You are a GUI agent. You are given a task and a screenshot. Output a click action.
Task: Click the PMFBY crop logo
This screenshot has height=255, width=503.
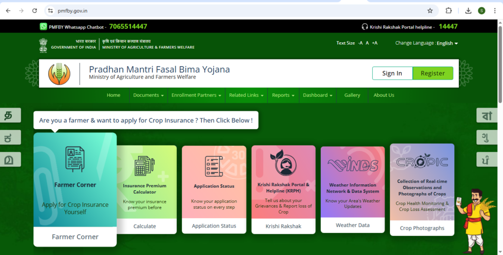pyautogui.click(x=59, y=74)
